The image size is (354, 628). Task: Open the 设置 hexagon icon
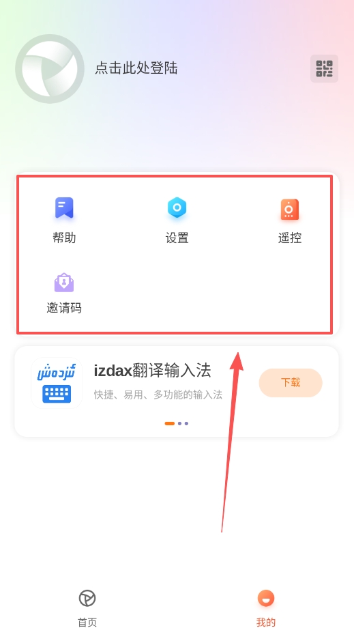point(177,208)
